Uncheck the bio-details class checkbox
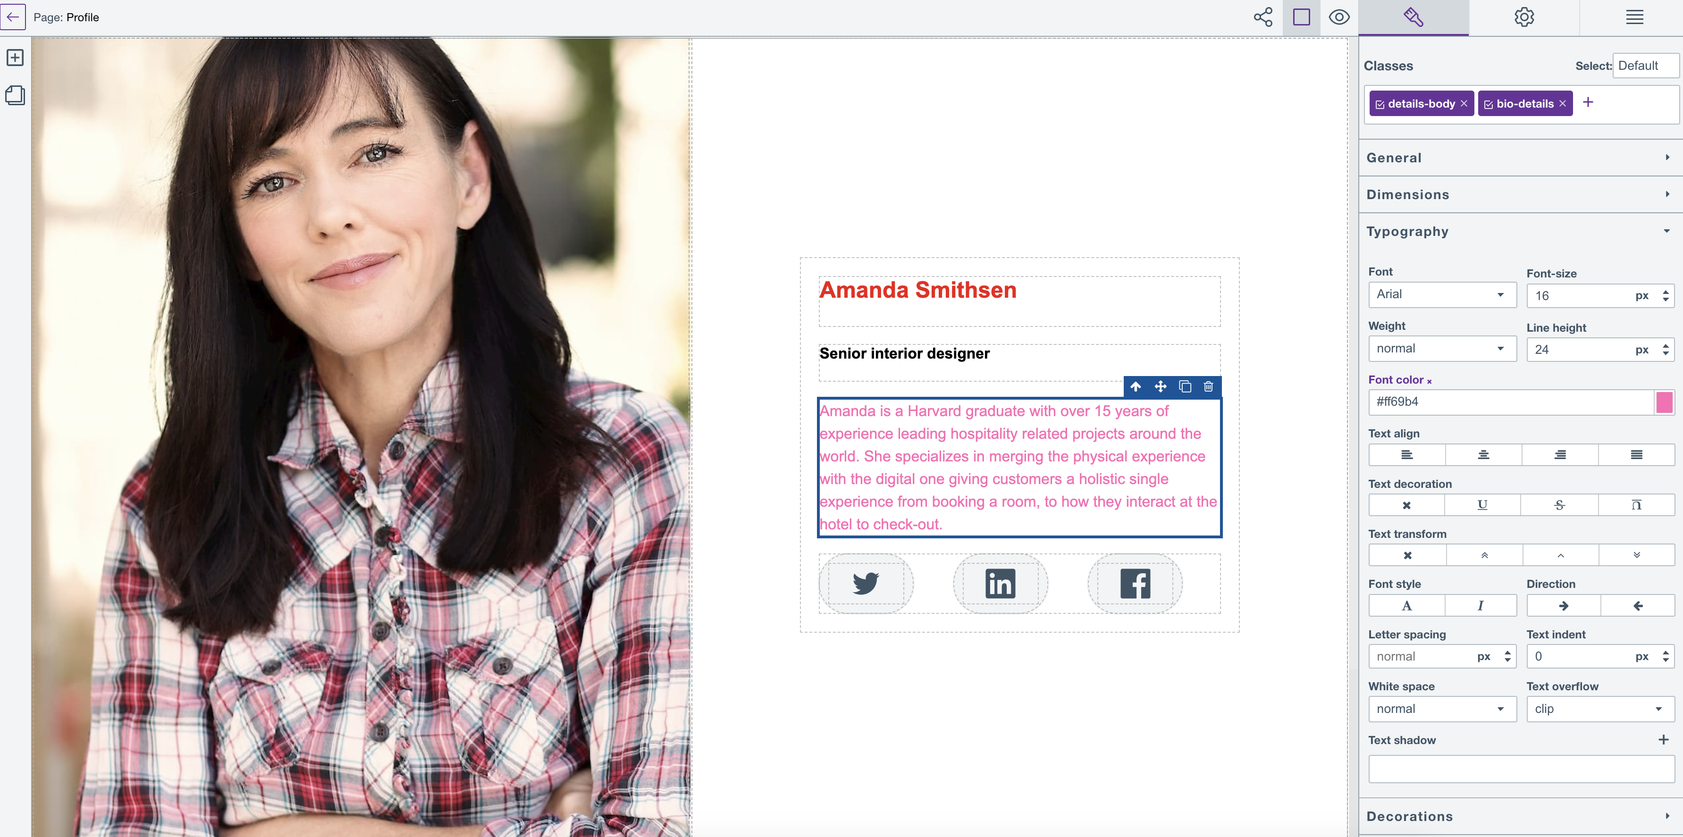This screenshot has width=1683, height=837. pos(1489,103)
